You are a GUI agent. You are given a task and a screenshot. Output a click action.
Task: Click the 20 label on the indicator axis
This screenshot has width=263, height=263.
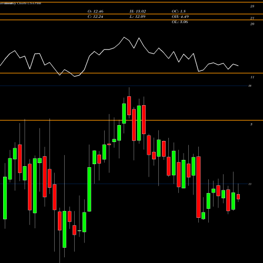click(252, 24)
